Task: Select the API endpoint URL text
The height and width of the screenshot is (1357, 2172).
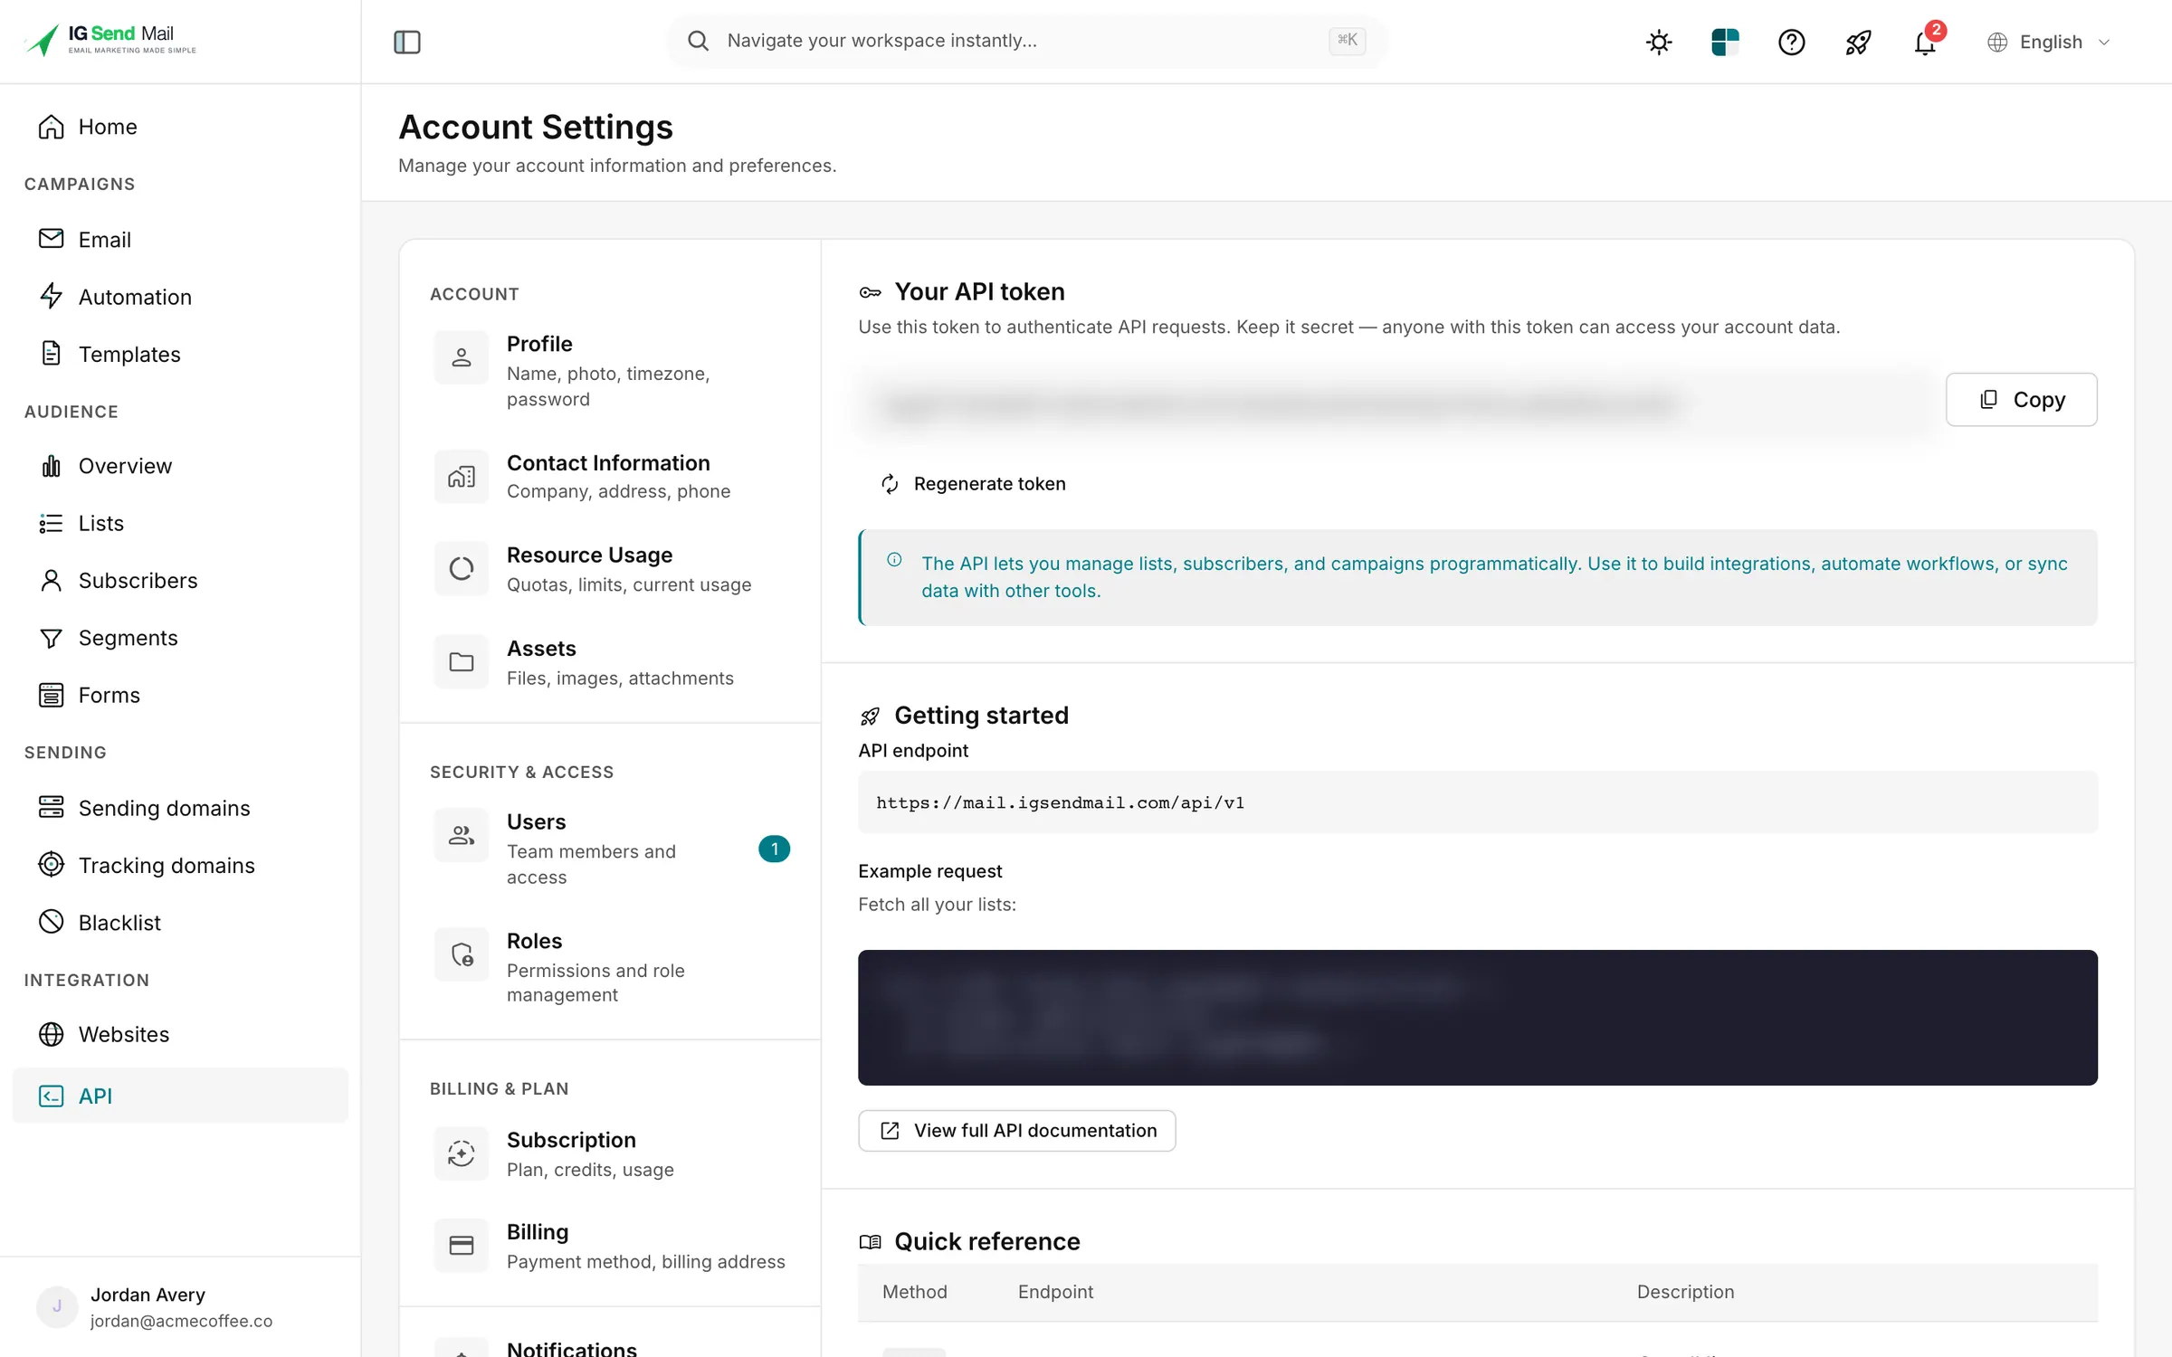Action: pyautogui.click(x=1060, y=802)
